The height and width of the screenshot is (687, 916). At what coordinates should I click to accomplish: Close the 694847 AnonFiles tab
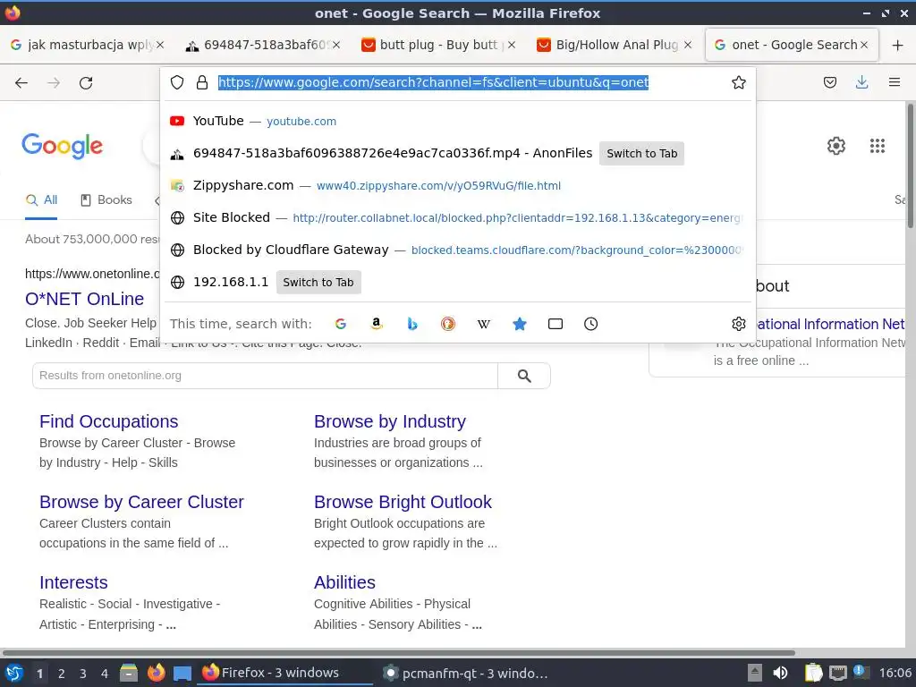pyautogui.click(x=336, y=45)
